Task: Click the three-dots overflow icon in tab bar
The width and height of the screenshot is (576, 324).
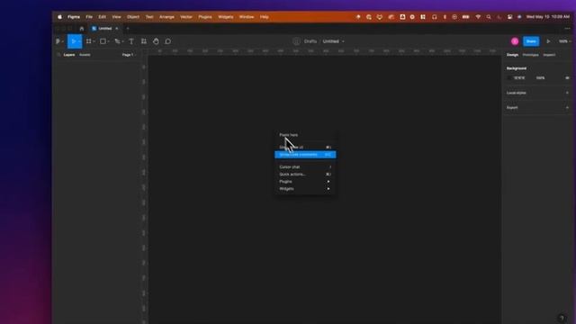Action: [568, 29]
